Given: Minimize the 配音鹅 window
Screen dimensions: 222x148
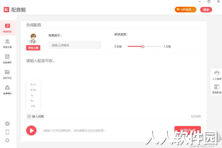Looking at the screenshot, I should tap(200, 2).
